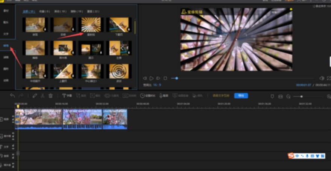
Task: Play the video preview
Action: (x=152, y=78)
